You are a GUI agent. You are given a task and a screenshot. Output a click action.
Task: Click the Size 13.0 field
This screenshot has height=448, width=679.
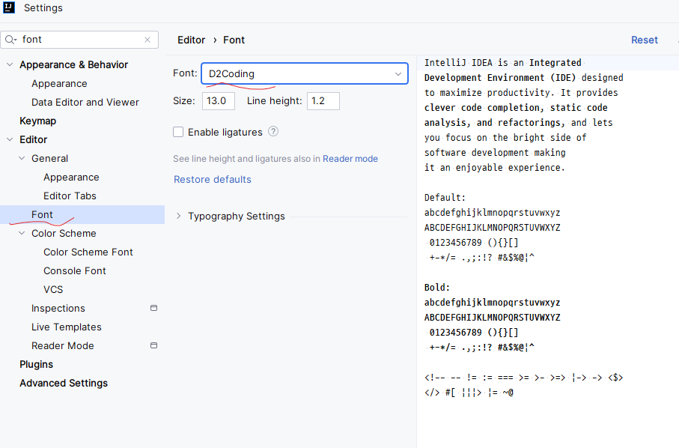[219, 101]
